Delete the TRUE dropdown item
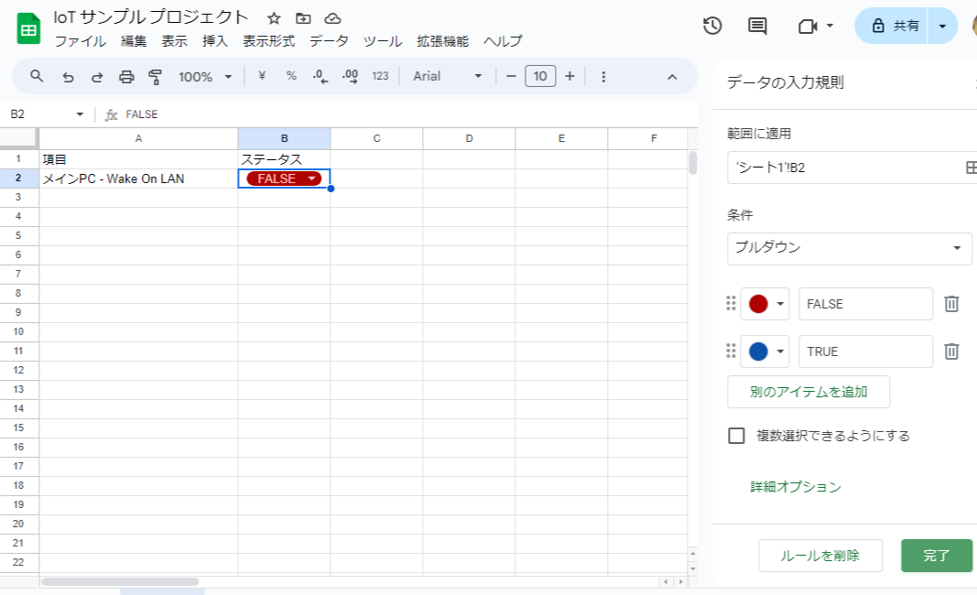Screen dimensions: 977x595 pos(950,352)
